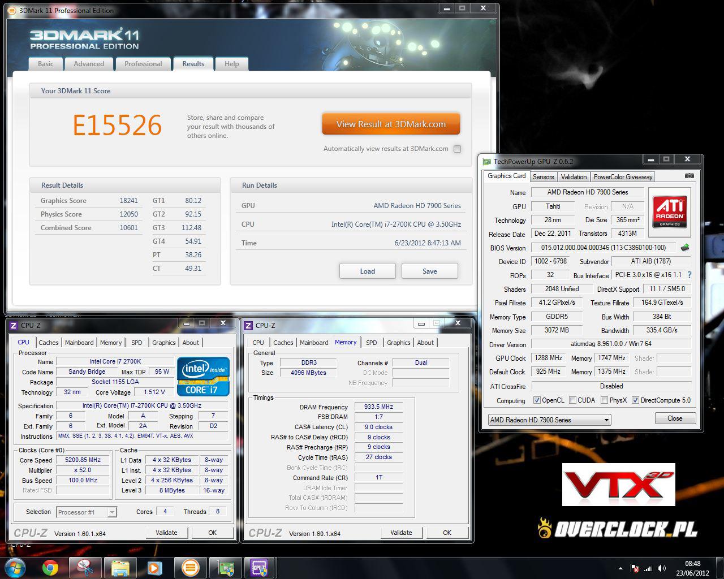
Task: Click OK in the Memory CPU-Z window
Action: [447, 533]
